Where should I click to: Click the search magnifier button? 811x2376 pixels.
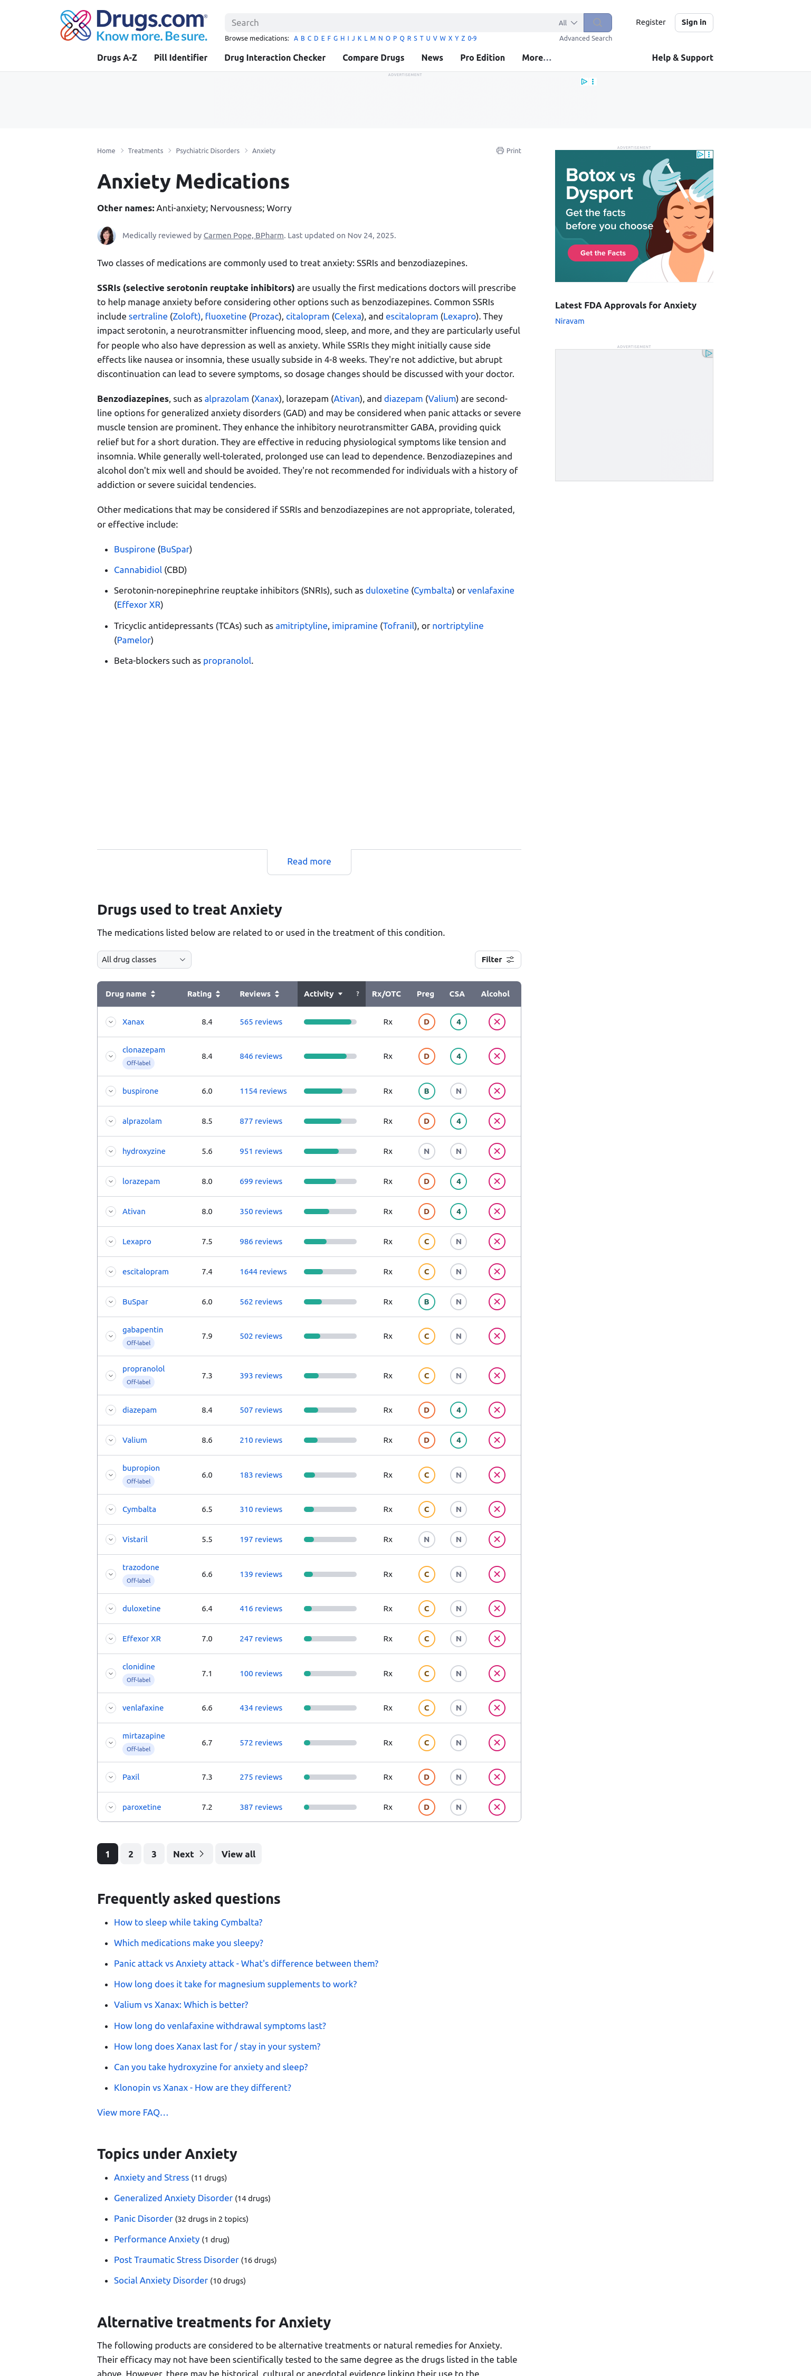pyautogui.click(x=597, y=22)
